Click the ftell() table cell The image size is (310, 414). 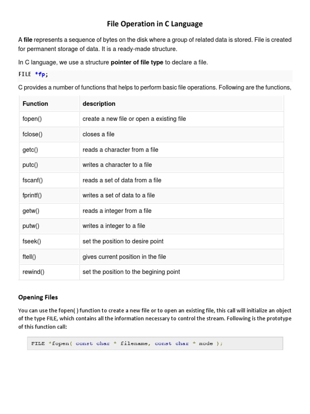(x=30, y=257)
